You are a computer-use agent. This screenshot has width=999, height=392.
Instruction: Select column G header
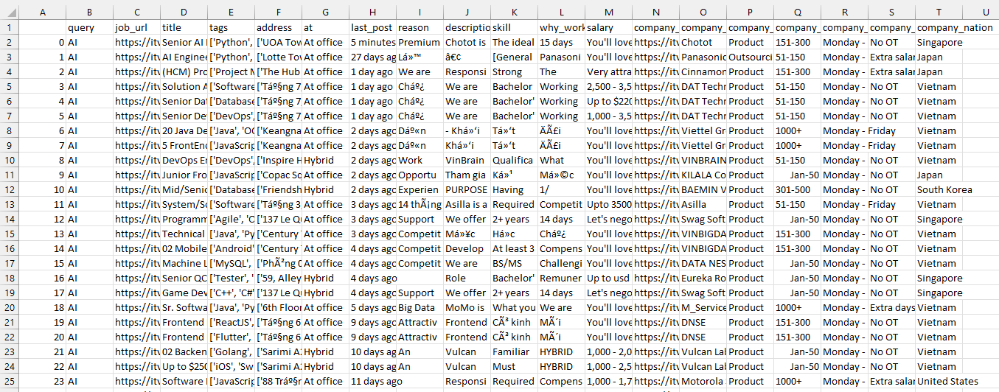[x=325, y=12]
